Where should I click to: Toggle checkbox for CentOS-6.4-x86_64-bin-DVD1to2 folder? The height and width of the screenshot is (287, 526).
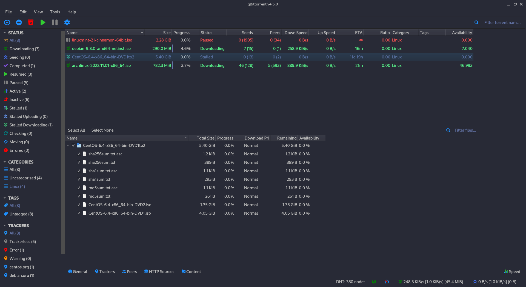click(x=73, y=146)
